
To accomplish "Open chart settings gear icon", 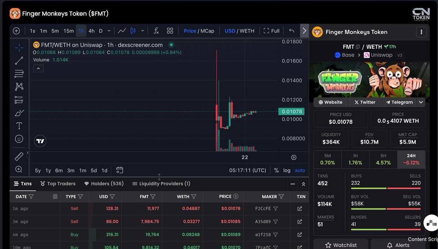I will pyautogui.click(x=294, y=157).
